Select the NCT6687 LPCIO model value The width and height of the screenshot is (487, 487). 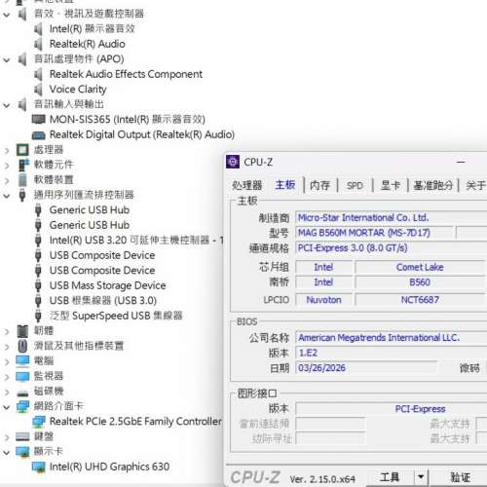[421, 300]
